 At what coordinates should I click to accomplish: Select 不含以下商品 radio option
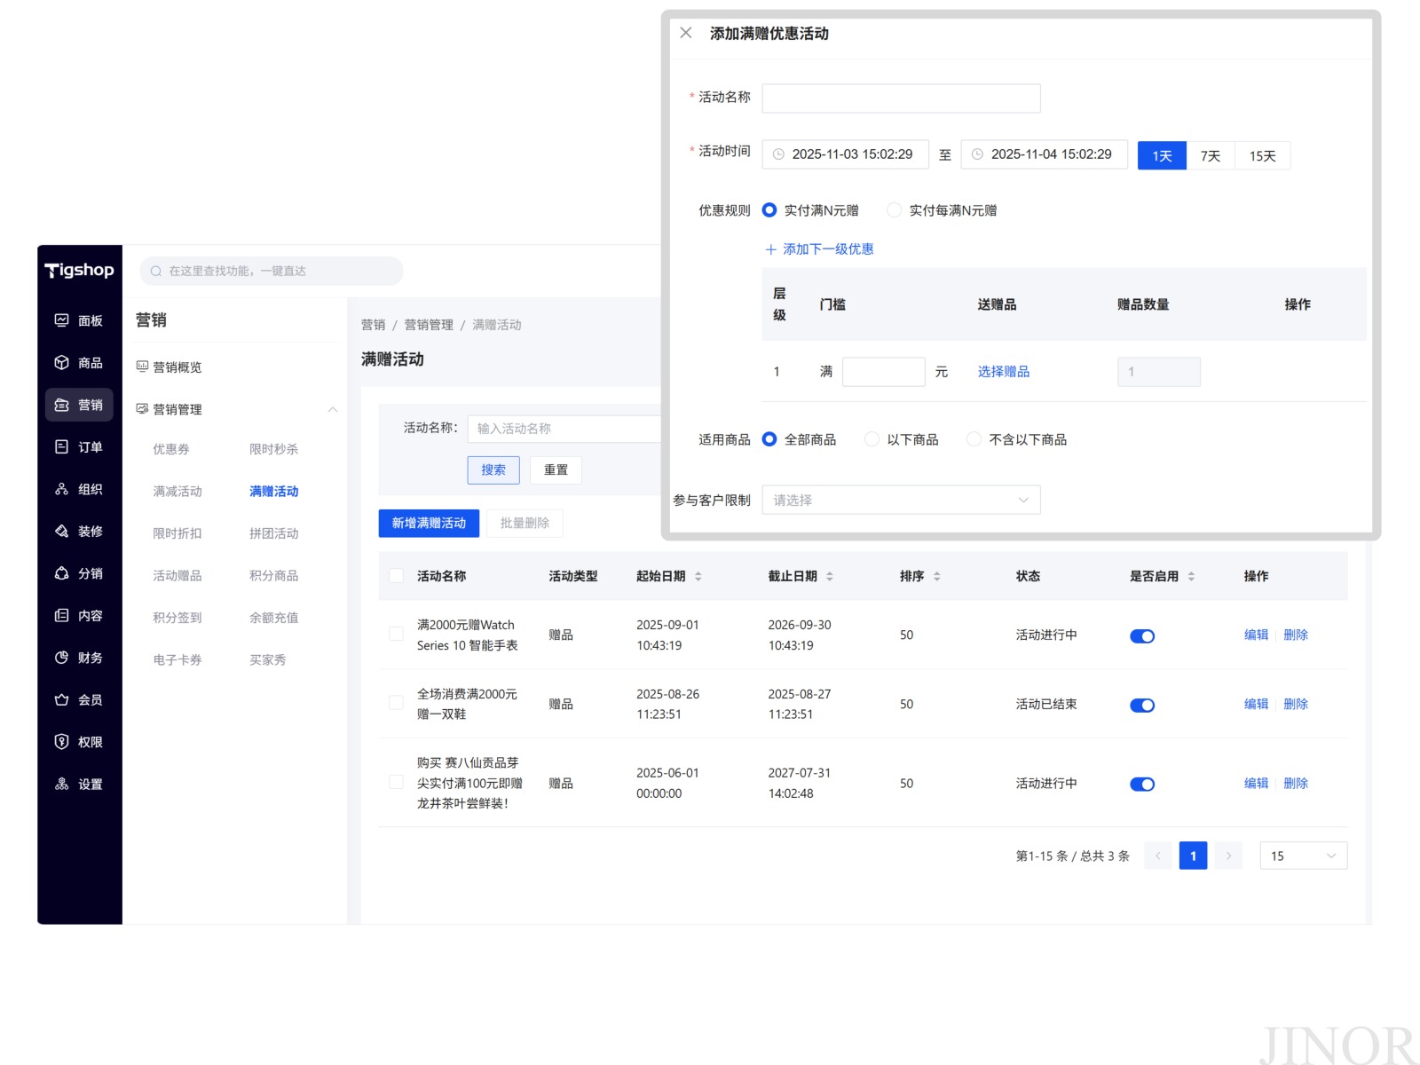[x=974, y=439]
